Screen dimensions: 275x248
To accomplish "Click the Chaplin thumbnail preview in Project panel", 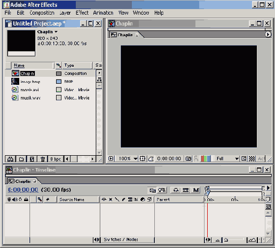I will pos(21,43).
